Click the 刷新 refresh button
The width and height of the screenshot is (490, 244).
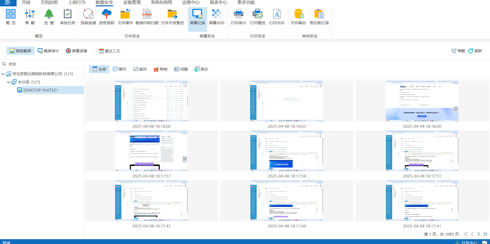pyautogui.click(x=475, y=51)
